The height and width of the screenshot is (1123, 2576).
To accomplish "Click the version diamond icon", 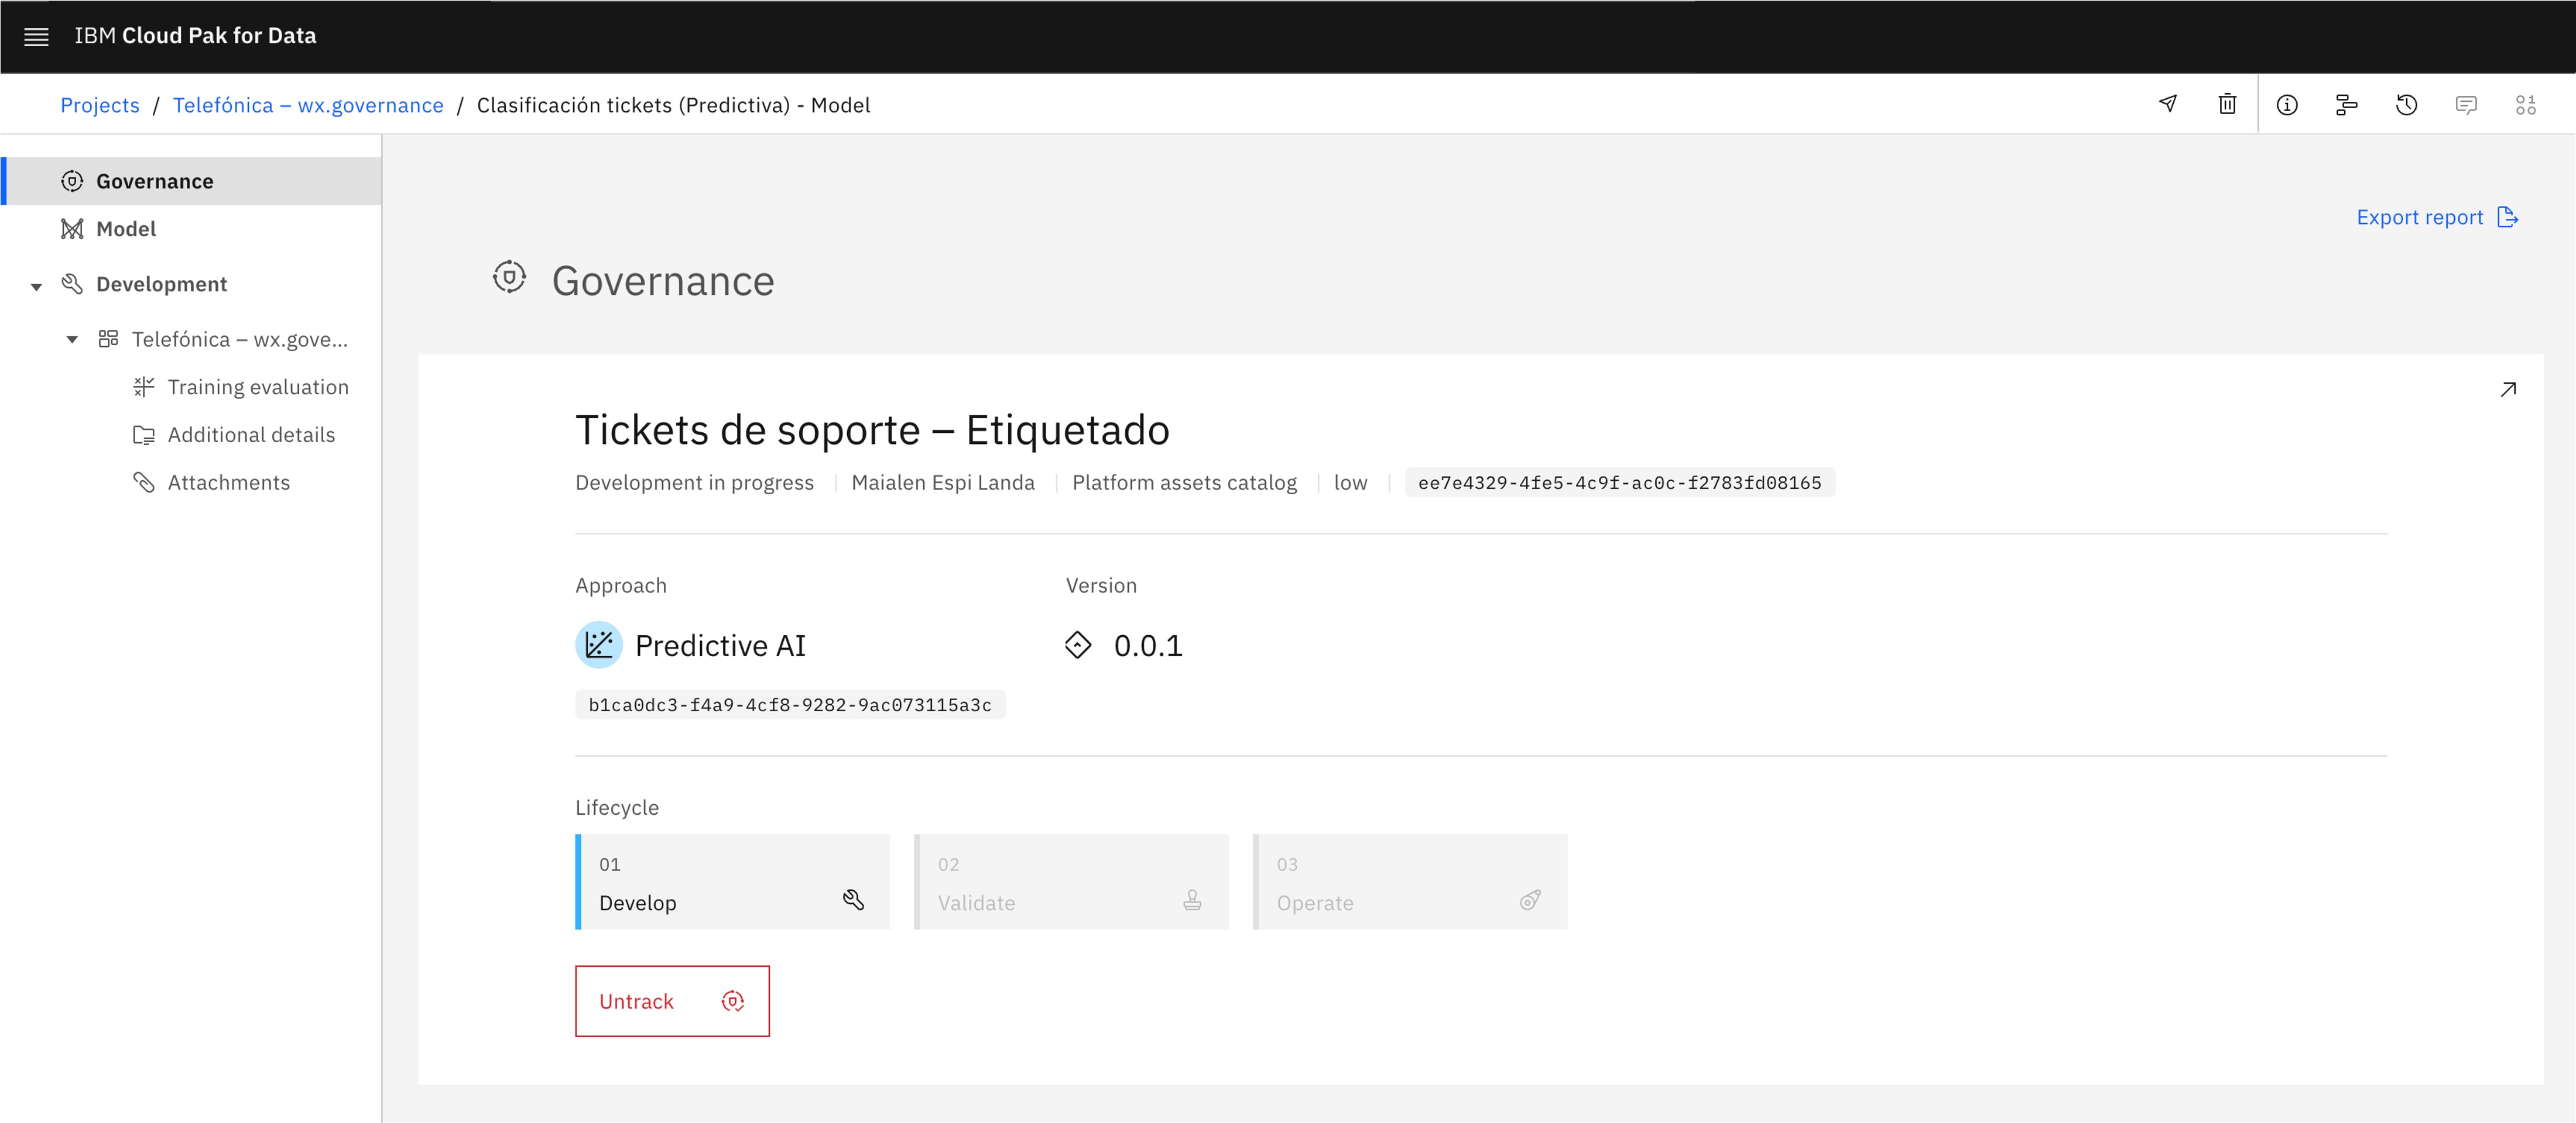I will pos(1078,645).
